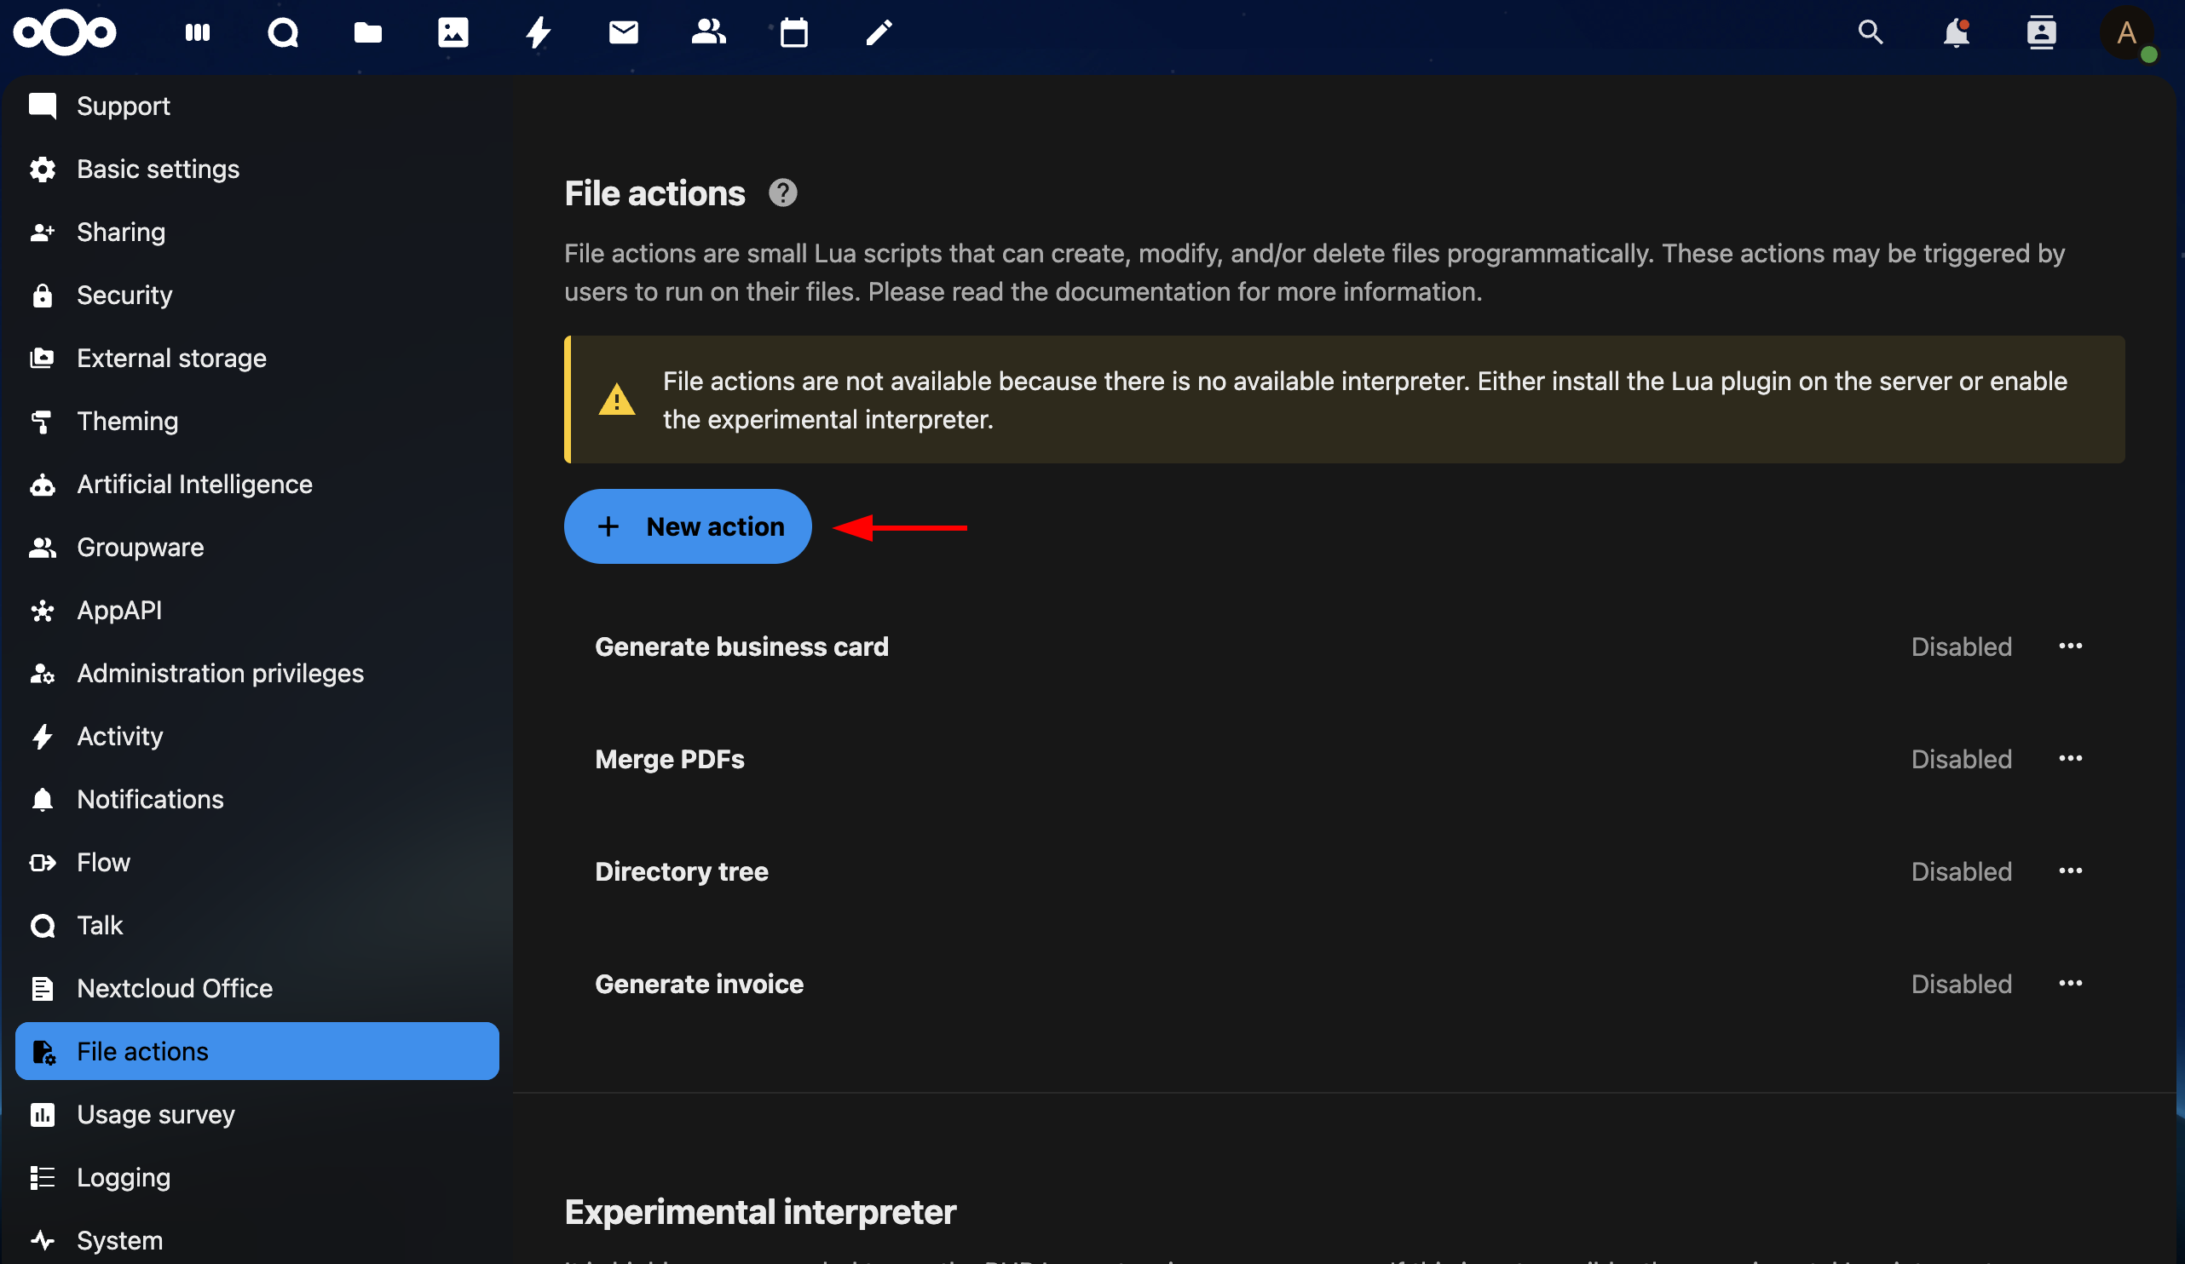Open the Calendar app icon
The height and width of the screenshot is (1264, 2185).
click(x=793, y=33)
